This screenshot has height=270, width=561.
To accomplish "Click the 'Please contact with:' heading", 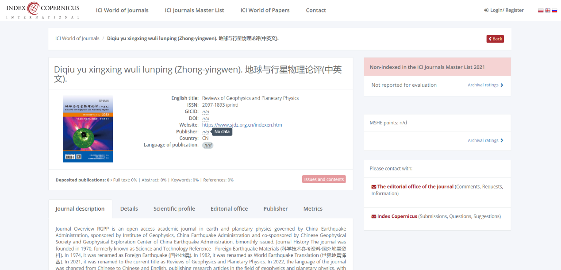I will coord(391,169).
